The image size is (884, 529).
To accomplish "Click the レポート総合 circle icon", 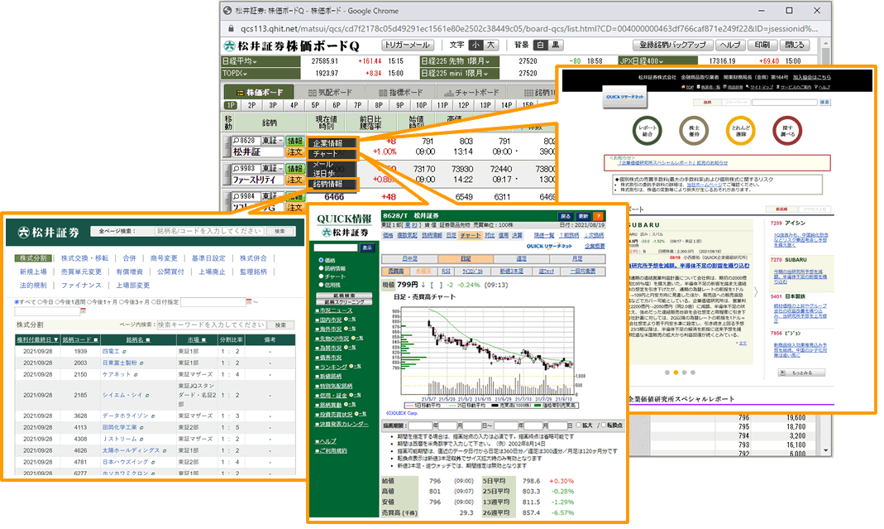I will point(647,131).
